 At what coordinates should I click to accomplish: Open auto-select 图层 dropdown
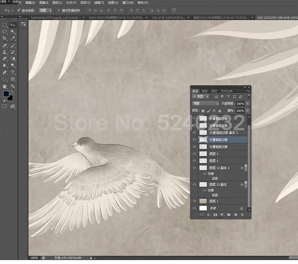pyautogui.click(x=45, y=10)
